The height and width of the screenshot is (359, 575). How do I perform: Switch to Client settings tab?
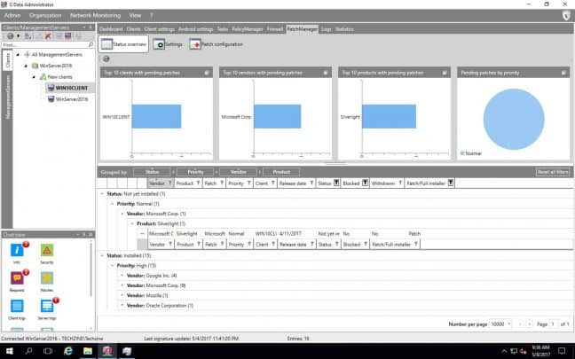(159, 29)
